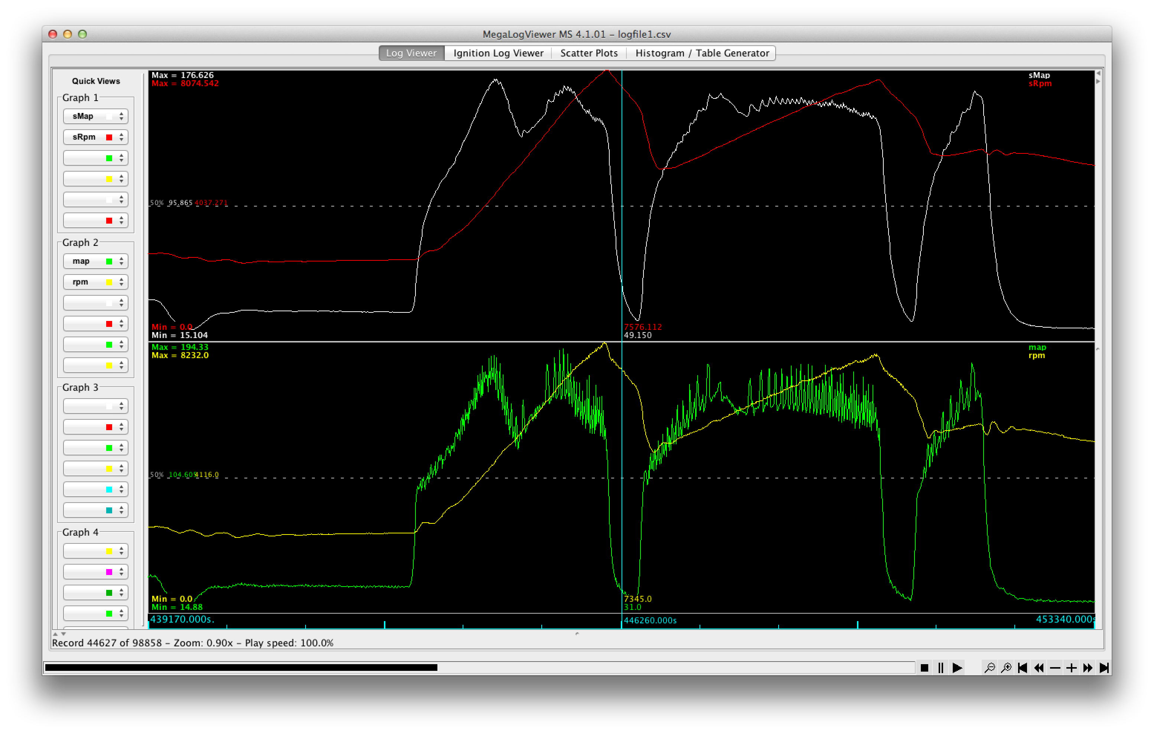Click the Max = 8232.0 yellow label
Image resolution: width=1154 pixels, height=734 pixels.
click(x=180, y=355)
